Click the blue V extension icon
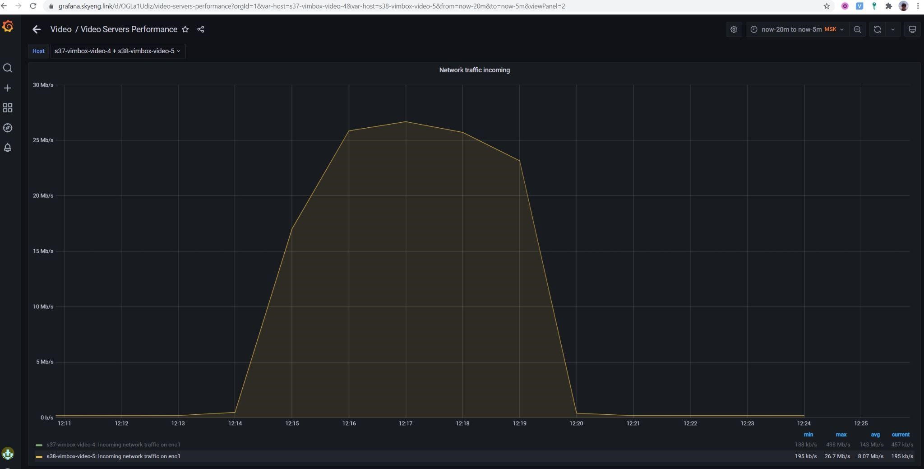 [x=859, y=6]
